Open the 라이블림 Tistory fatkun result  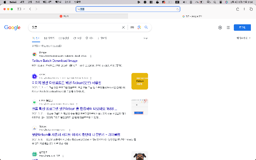pos(76,134)
